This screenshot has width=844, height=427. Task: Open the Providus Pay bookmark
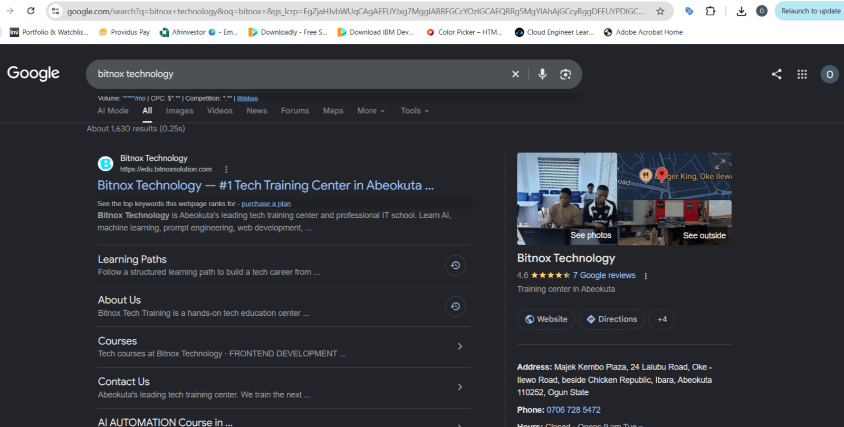124,32
